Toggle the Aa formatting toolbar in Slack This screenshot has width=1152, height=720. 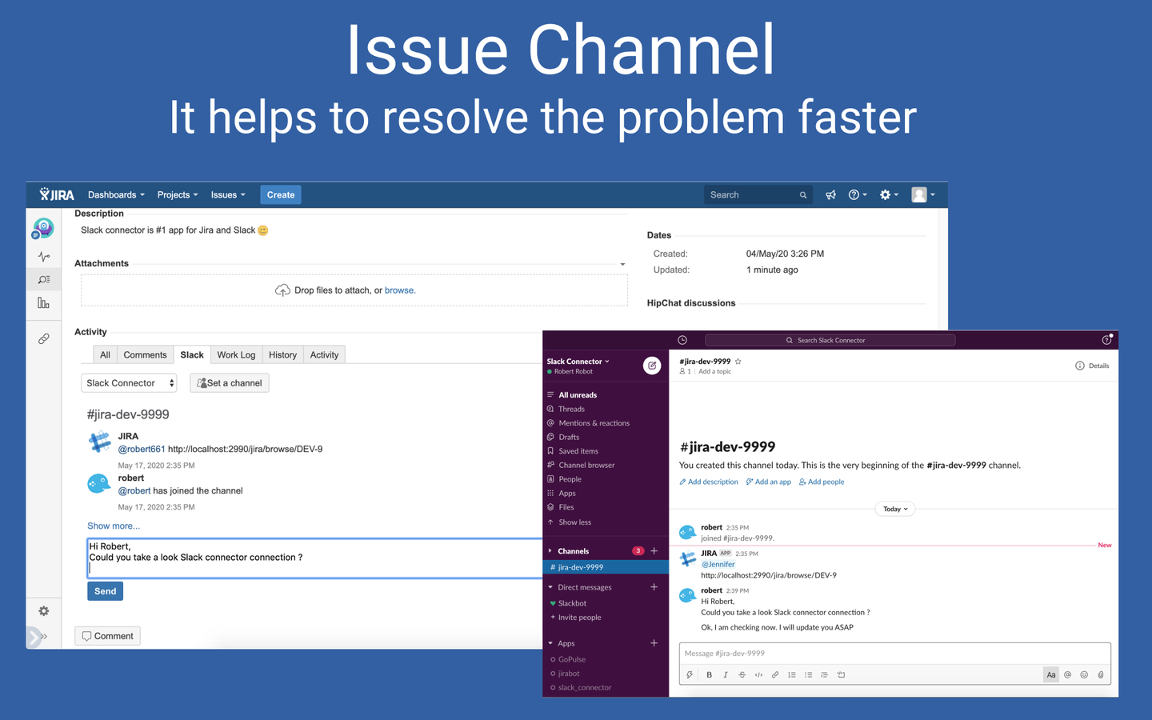point(1051,674)
